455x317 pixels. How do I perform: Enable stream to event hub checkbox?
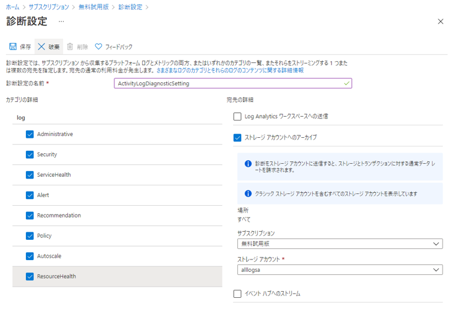[x=237, y=294]
